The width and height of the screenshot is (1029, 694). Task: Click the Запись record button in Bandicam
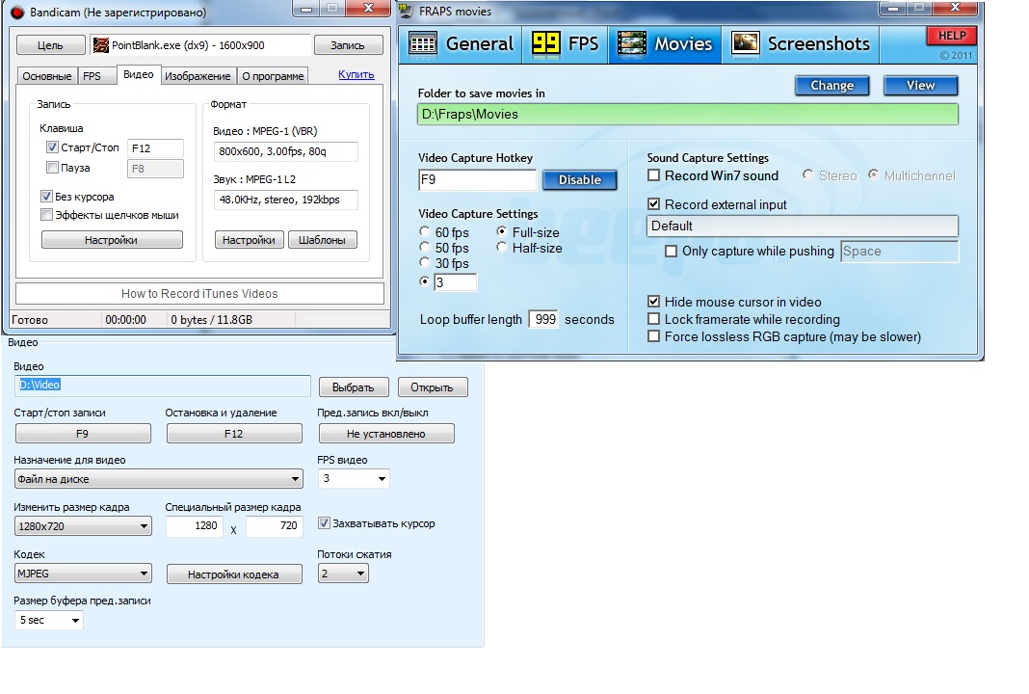(x=348, y=45)
